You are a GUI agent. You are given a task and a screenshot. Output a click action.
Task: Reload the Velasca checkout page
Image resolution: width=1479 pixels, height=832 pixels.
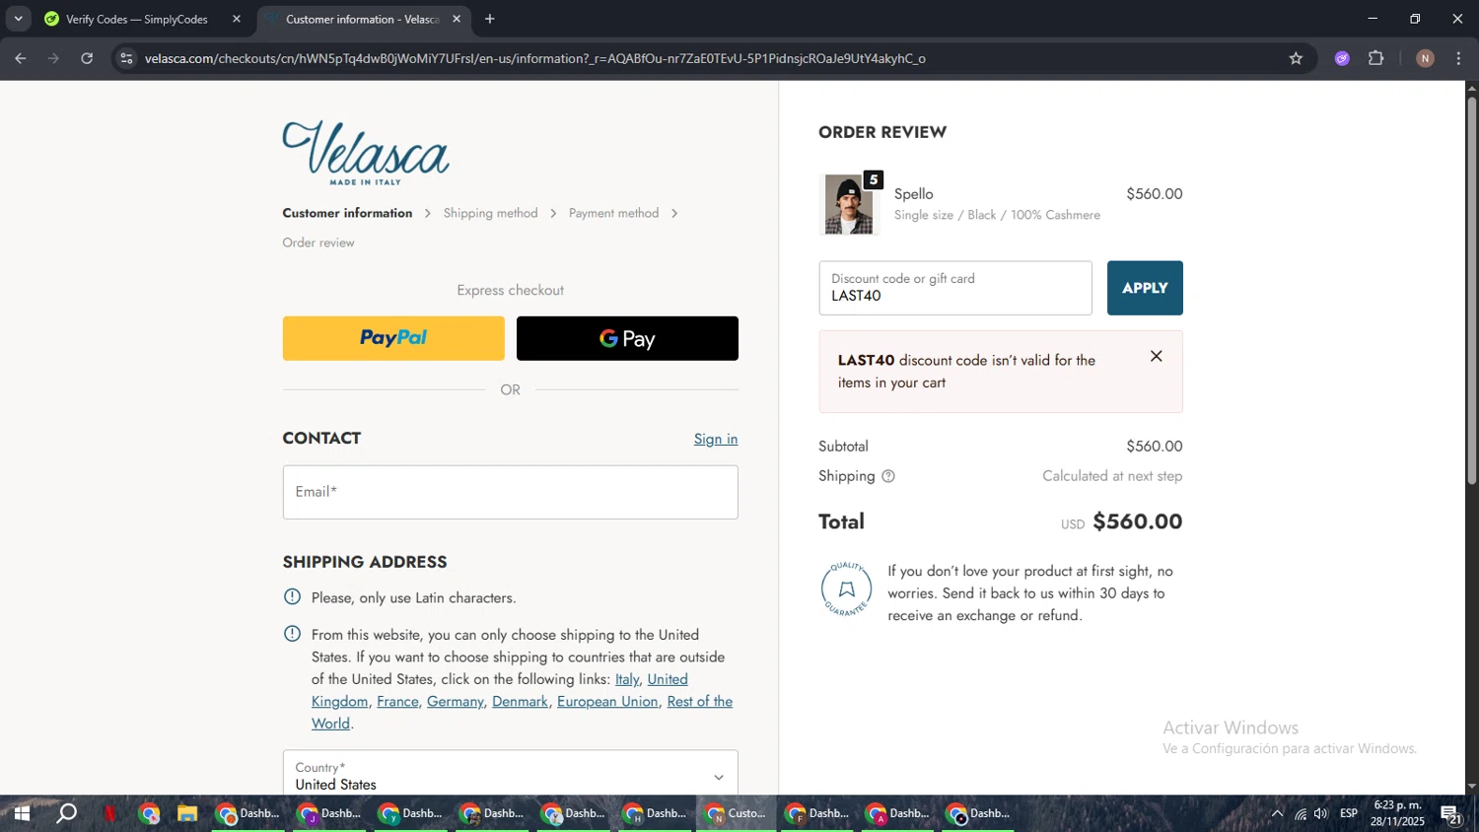coord(87,58)
